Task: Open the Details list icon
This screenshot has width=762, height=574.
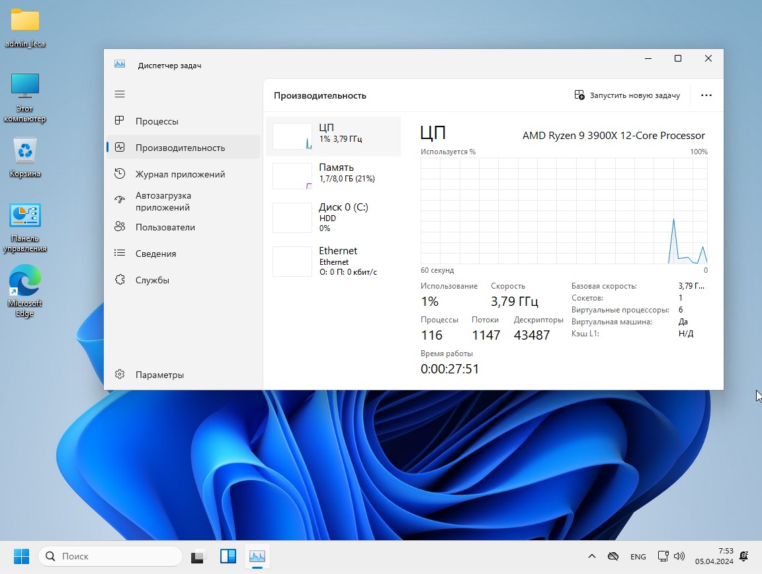Action: pos(120,254)
